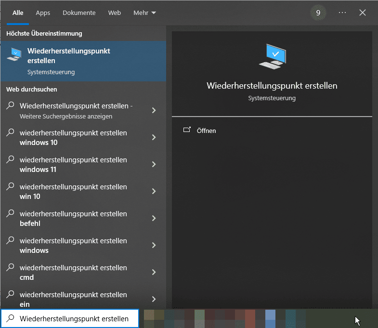This screenshot has width=378, height=328.
Task: Click the search box magnifier icon
Action: tap(10, 318)
